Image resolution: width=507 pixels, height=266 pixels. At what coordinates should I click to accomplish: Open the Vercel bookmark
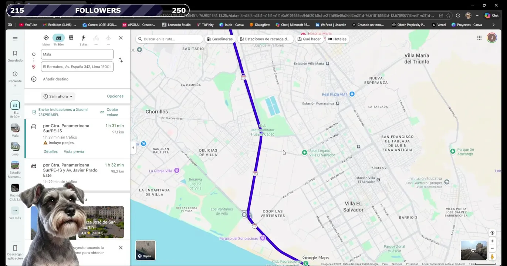(x=439, y=25)
